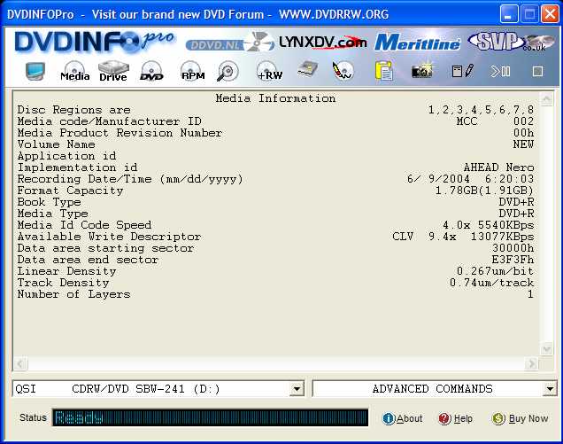Open the Meritline sponsor banner
563x444 pixels.
[417, 42]
